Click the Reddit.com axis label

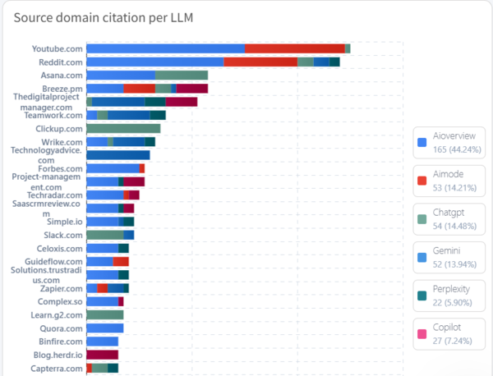(61, 62)
